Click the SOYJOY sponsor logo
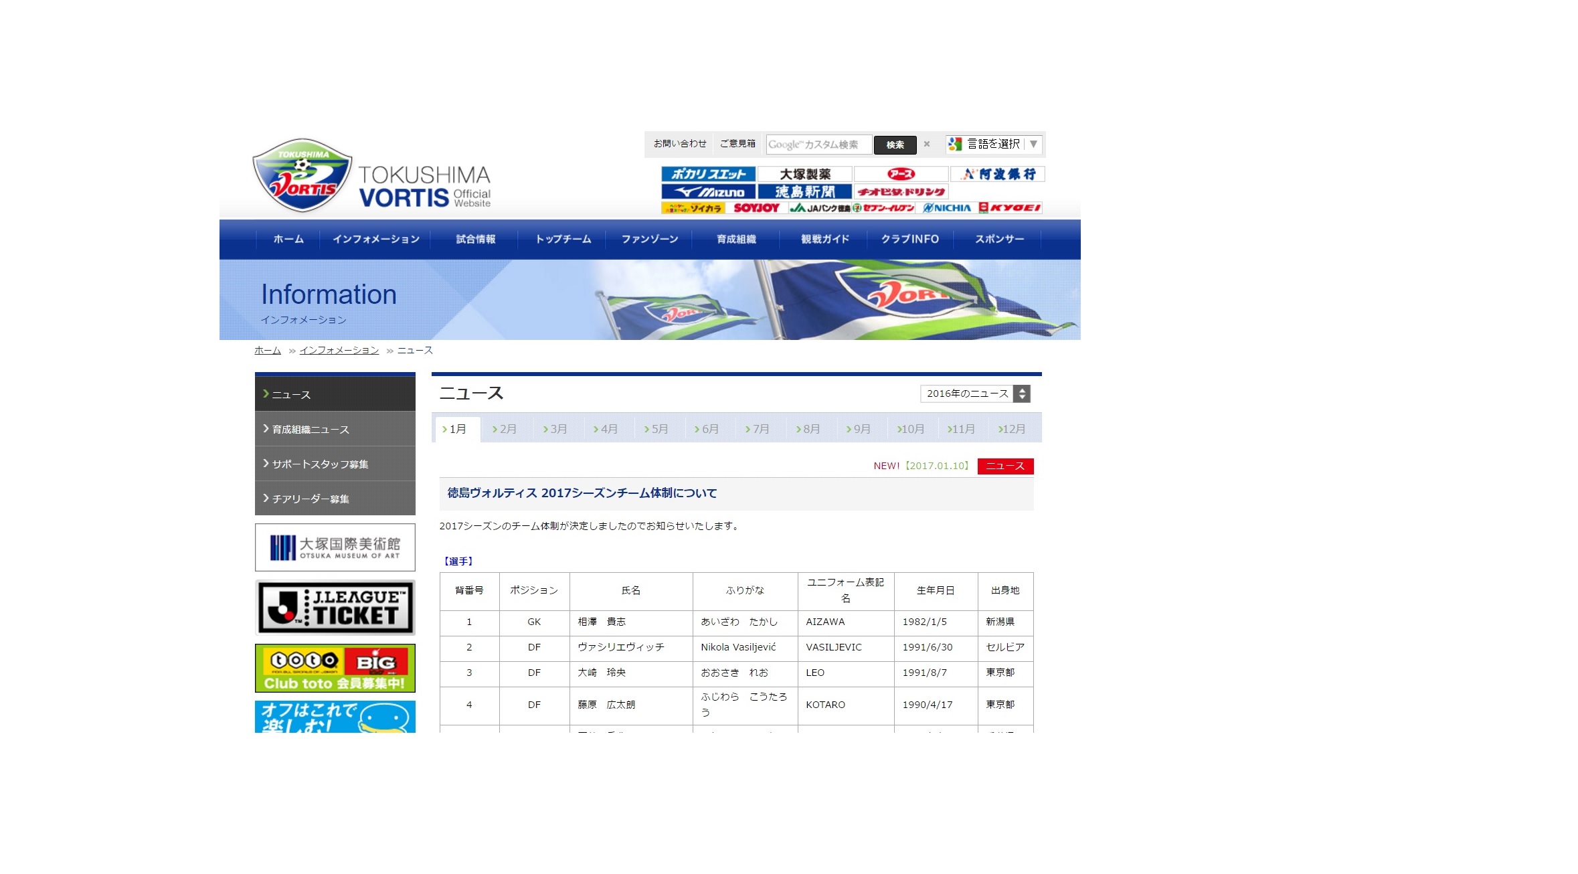The height and width of the screenshot is (874, 1578). tap(756, 208)
